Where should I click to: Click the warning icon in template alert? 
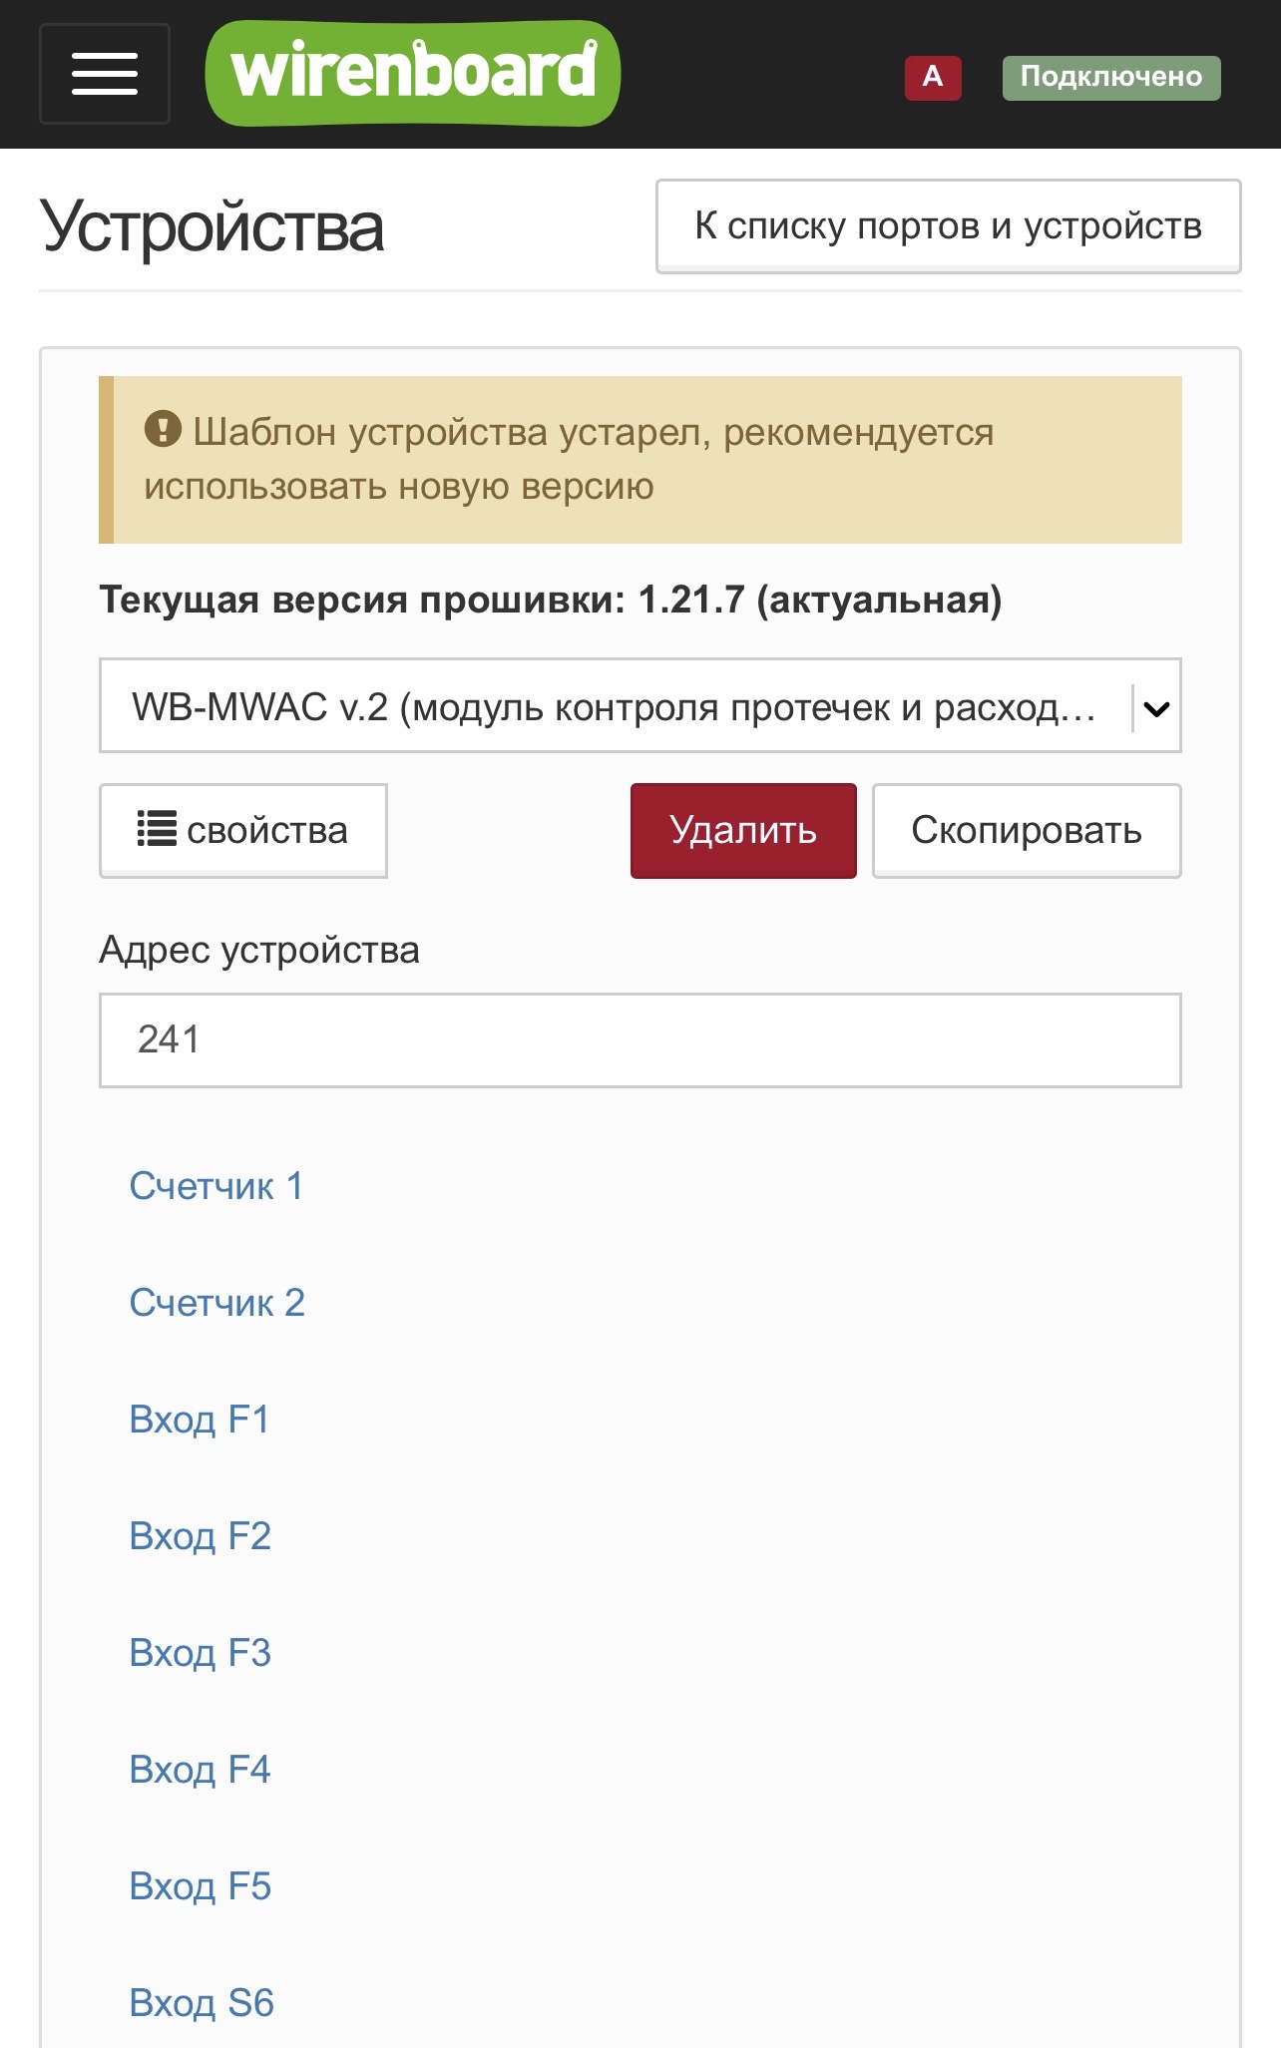tap(163, 430)
